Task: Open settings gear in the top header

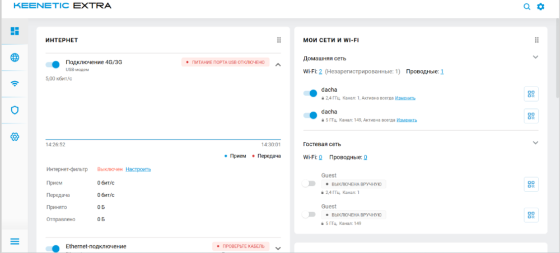Action: coord(540,7)
